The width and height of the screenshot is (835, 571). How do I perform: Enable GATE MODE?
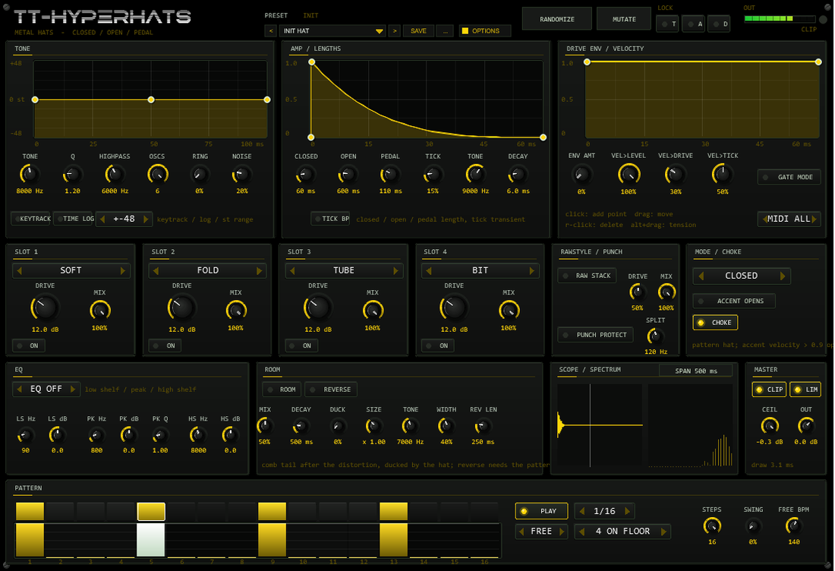(789, 177)
